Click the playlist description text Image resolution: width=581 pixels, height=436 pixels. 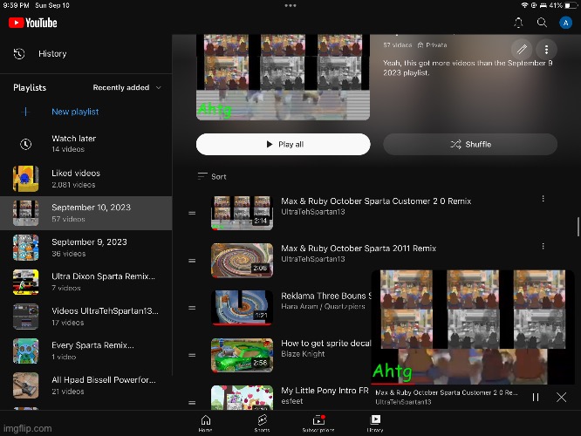468,68
